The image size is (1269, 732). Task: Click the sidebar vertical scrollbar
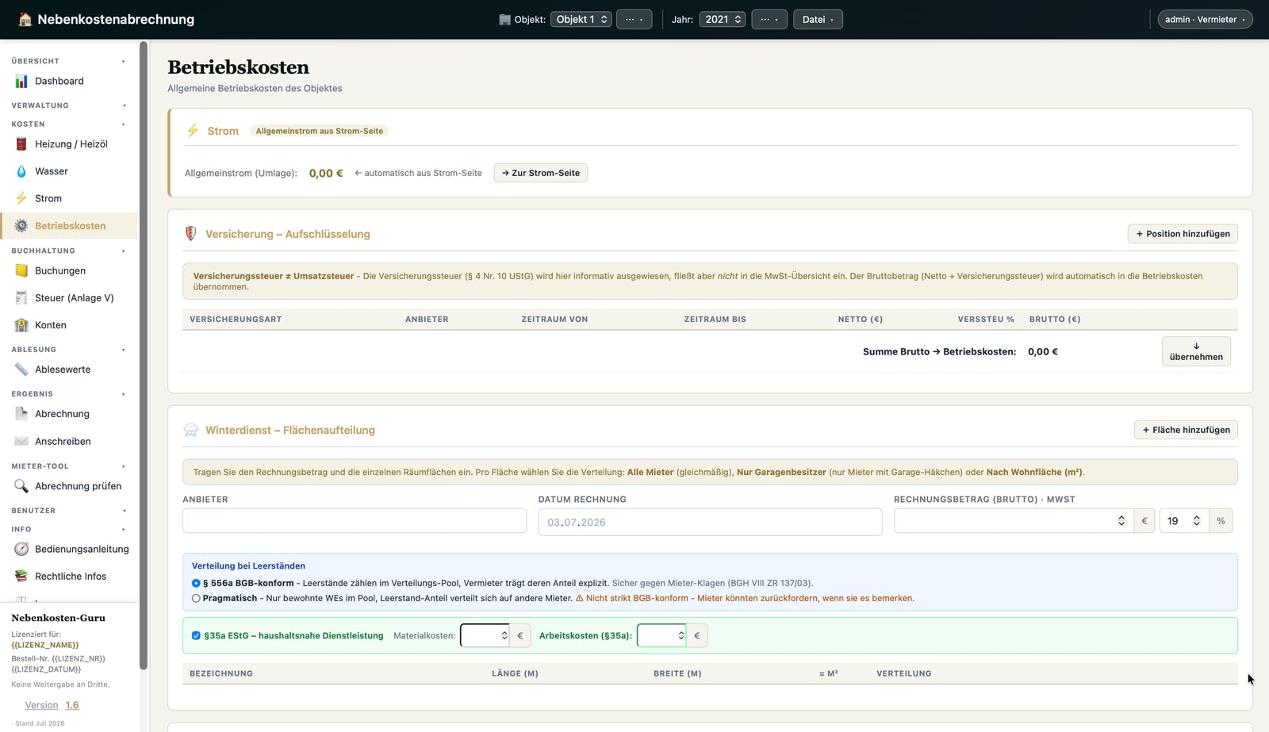144,355
